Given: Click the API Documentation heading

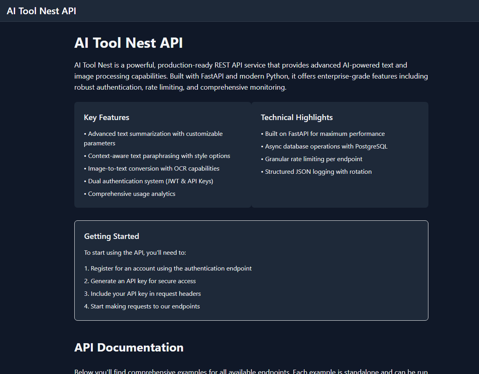Looking at the screenshot, I should coord(129,348).
